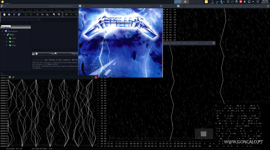Expand the Main folder

[7, 45]
